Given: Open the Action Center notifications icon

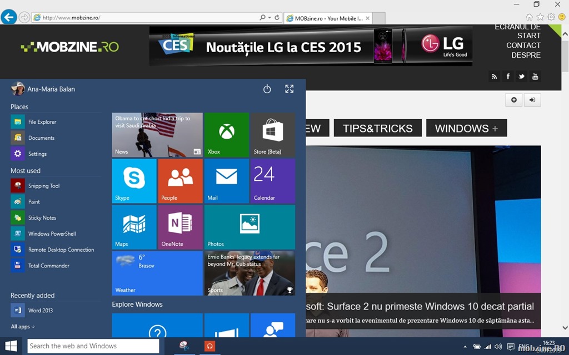Looking at the screenshot, I should point(511,347).
